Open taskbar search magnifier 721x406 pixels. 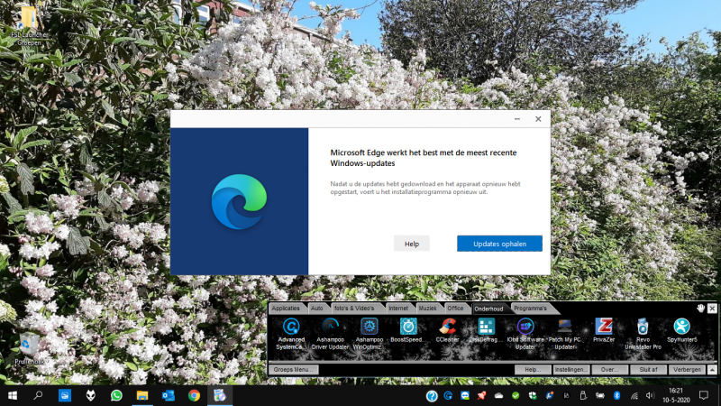(38, 395)
